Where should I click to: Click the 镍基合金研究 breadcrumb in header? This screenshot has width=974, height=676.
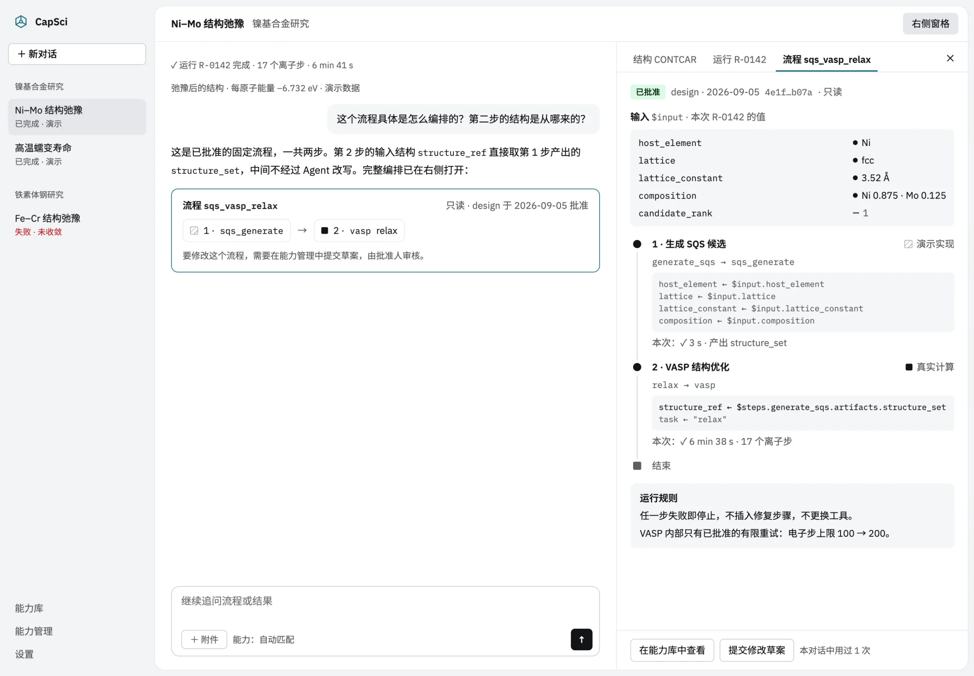281,23
